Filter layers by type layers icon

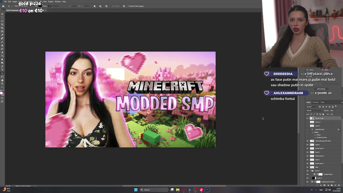tap(326, 107)
